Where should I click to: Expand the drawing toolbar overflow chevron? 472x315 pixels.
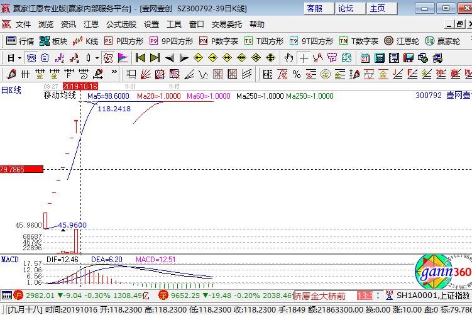pyautogui.click(x=114, y=72)
